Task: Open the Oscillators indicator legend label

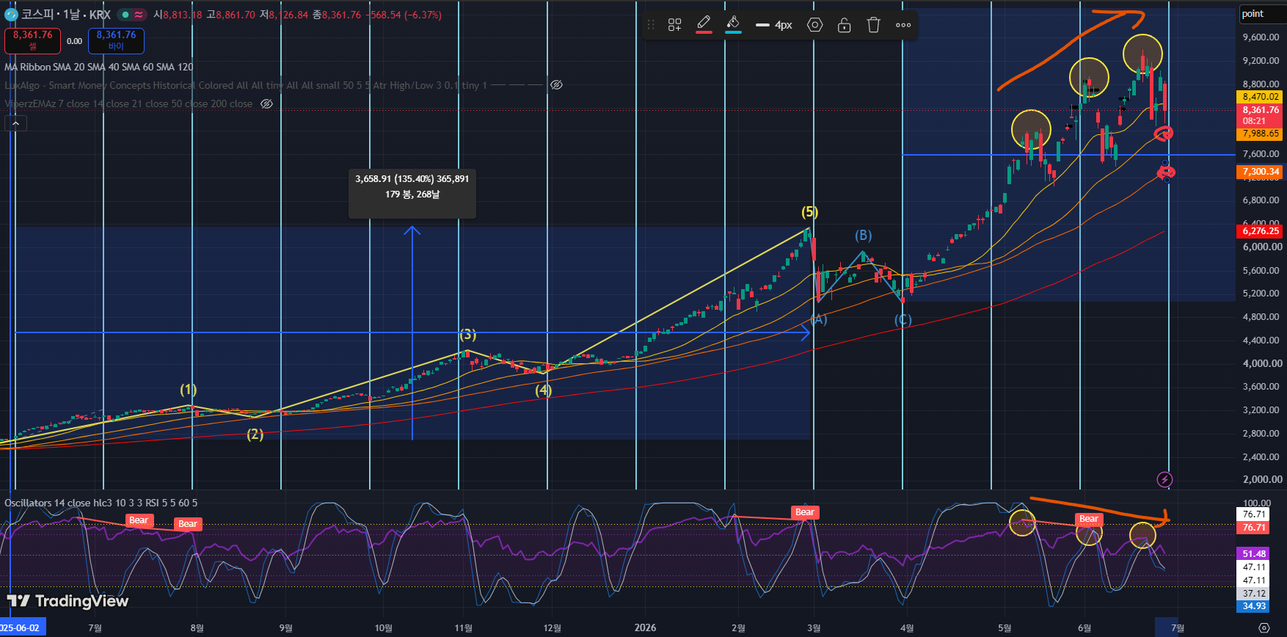Action: click(101, 503)
